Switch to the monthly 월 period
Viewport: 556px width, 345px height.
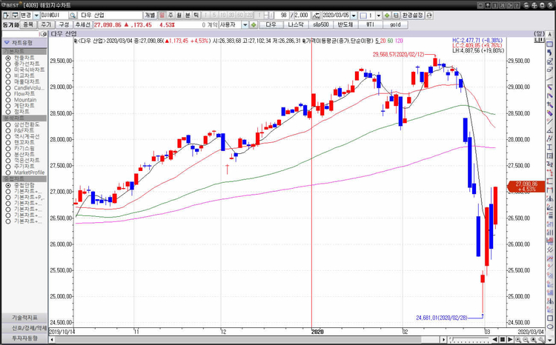(179, 16)
